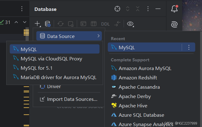Select MariaDB driver for Aurora MySQL
The width and height of the screenshot is (202, 127).
(x=55, y=77)
